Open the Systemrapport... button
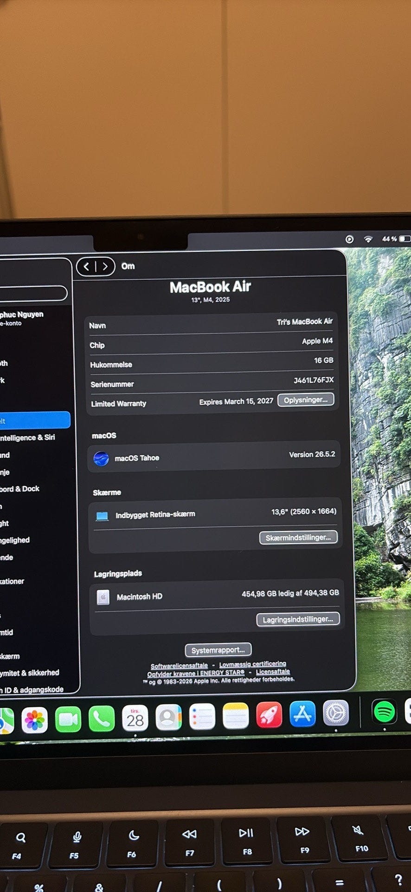This screenshot has height=892, width=411. pos(218,650)
